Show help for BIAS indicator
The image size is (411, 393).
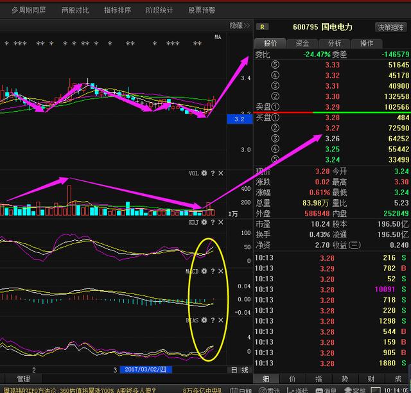pos(213,320)
